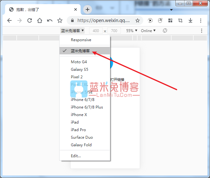This screenshot has width=210, height=178.
Task: Close the browser window
Action: coord(200,3)
